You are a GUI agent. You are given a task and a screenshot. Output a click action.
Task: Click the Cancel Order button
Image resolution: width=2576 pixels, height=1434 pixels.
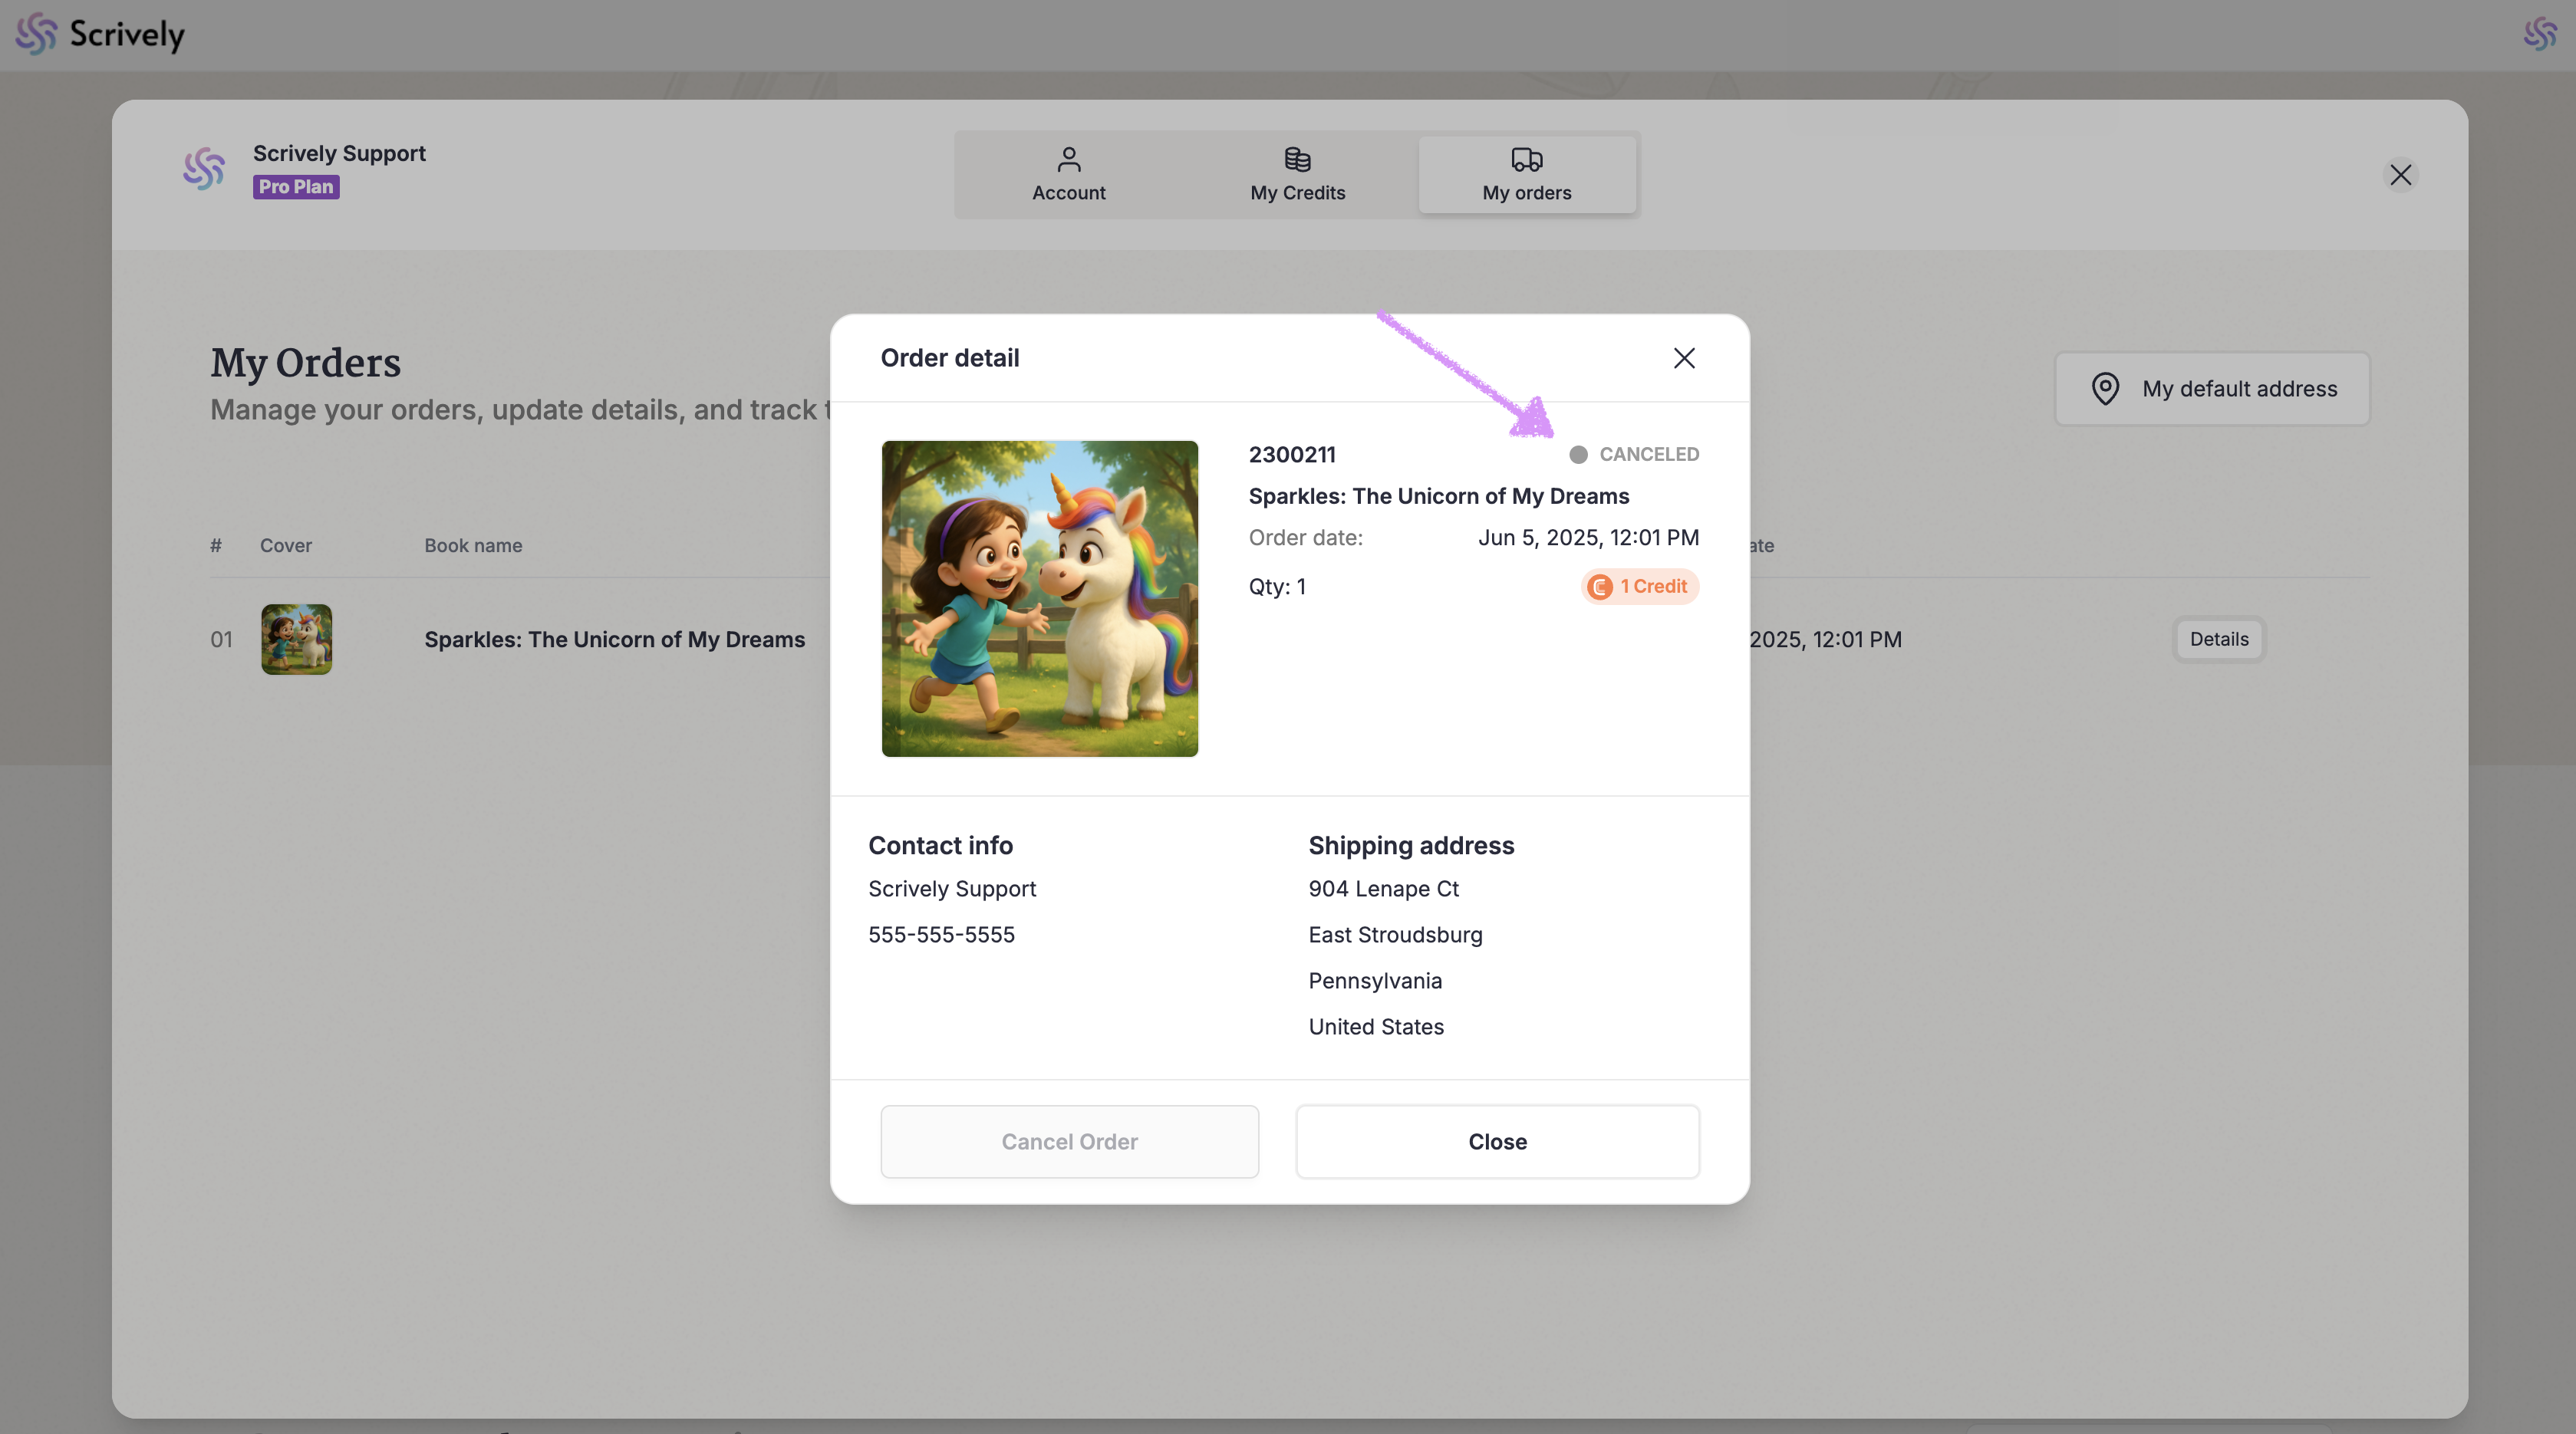(x=1069, y=1141)
